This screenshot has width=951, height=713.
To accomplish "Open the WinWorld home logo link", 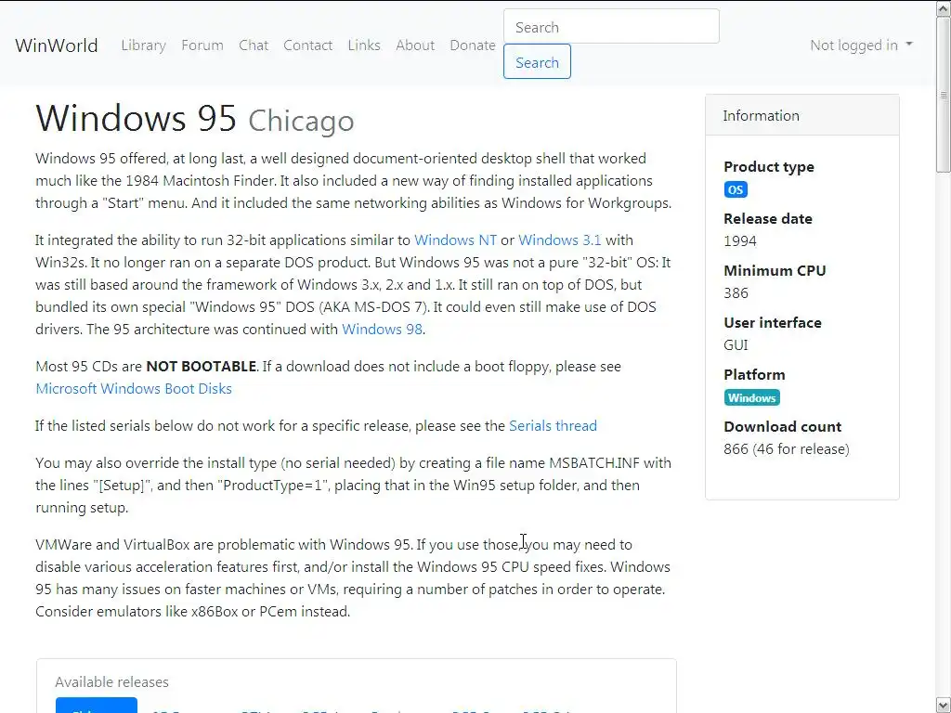I will click(x=57, y=45).
